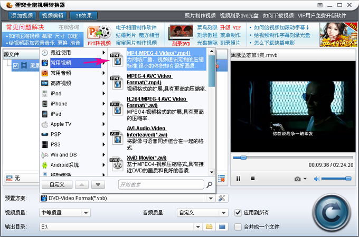The width and height of the screenshot is (359, 237).
Task: Open 如何给视频加滚动字幕 link
Action: click(x=281, y=27)
